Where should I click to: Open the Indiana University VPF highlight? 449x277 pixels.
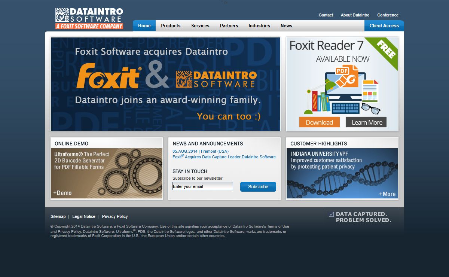342,173
